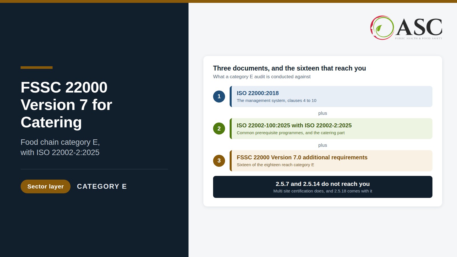Click the ASC logo
Screen dimensions: 457x257
click(406, 28)
